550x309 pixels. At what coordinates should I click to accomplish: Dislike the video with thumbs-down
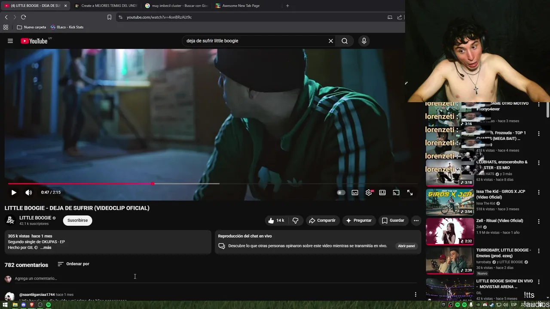(296, 221)
